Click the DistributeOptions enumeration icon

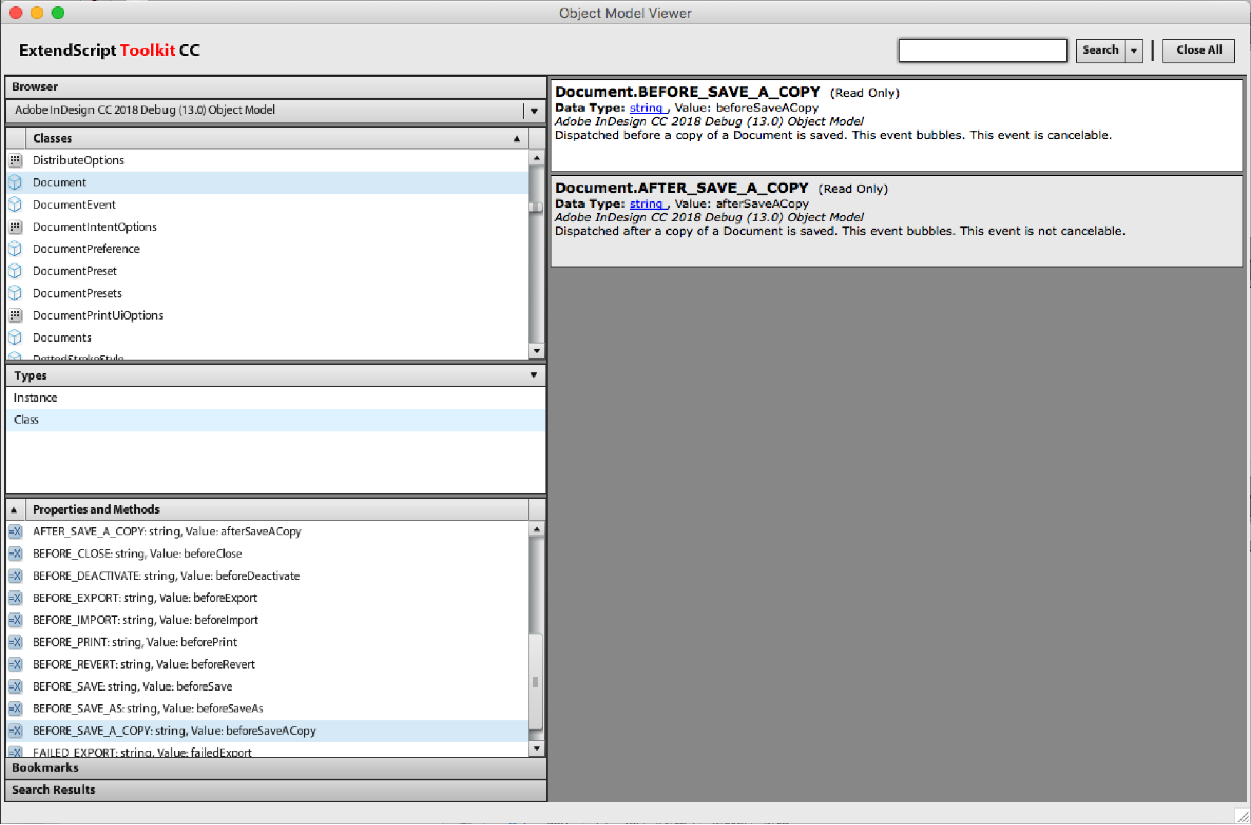pyautogui.click(x=14, y=160)
